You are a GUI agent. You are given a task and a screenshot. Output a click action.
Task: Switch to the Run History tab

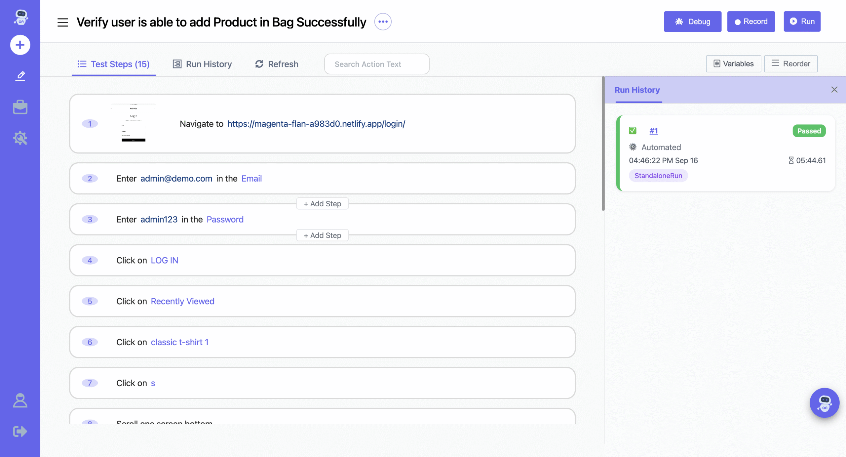coord(202,64)
